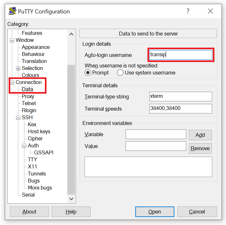Collapse the Connection tree node
Image resolution: width=226 pixels, height=225 pixels.
pyautogui.click(x=12, y=82)
